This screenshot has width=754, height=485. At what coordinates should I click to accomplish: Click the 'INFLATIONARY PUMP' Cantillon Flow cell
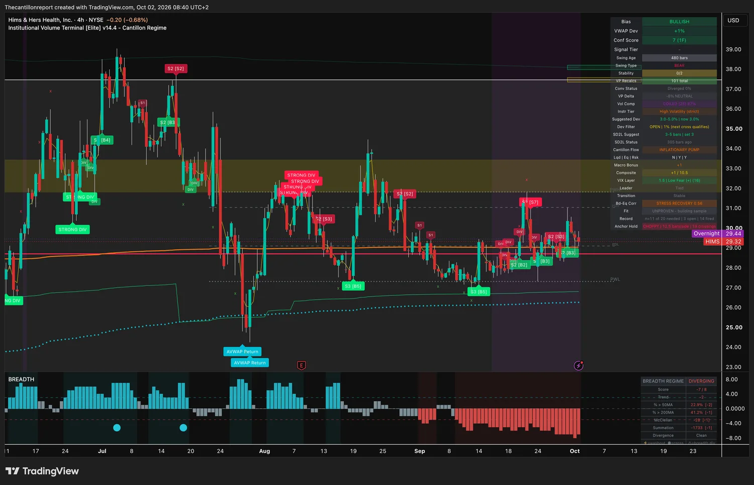pyautogui.click(x=679, y=150)
